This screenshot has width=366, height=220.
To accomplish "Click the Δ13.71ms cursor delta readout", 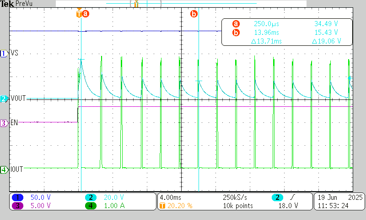I will tap(266, 41).
